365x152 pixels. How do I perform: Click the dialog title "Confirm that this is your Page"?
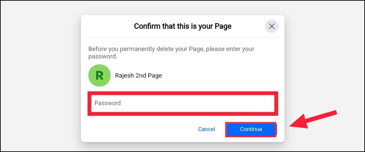click(183, 26)
